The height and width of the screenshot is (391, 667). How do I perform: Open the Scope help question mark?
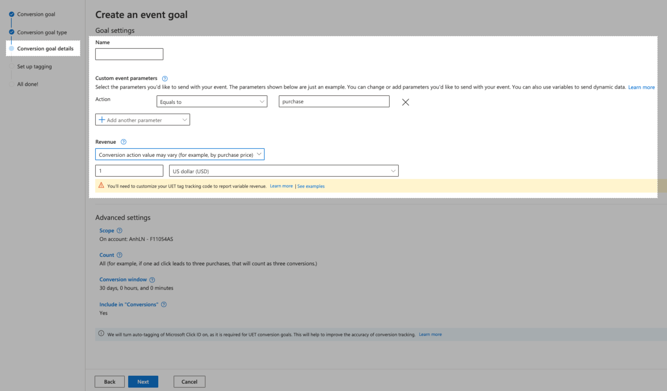[119, 231]
